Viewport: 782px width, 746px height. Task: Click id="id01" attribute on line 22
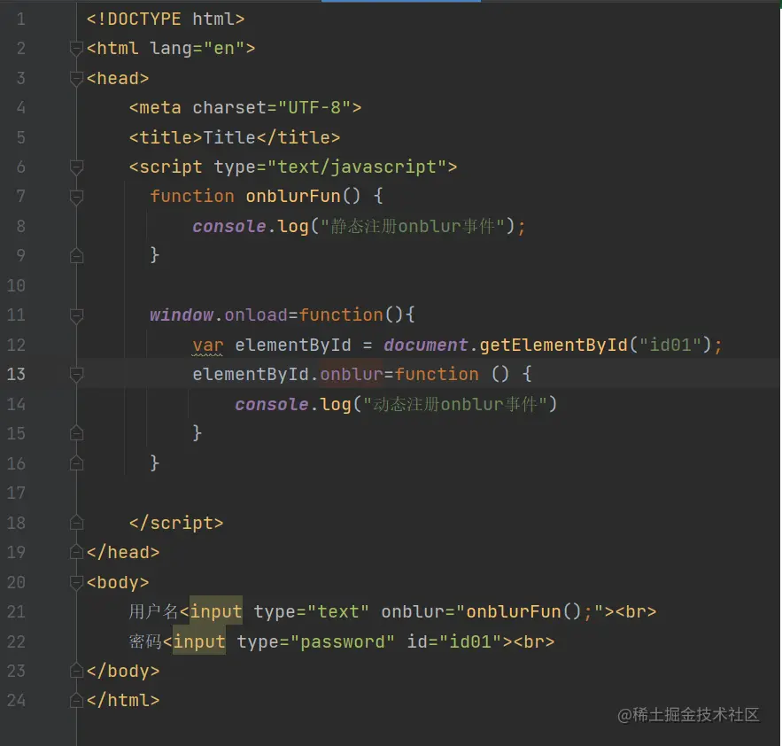click(x=455, y=641)
